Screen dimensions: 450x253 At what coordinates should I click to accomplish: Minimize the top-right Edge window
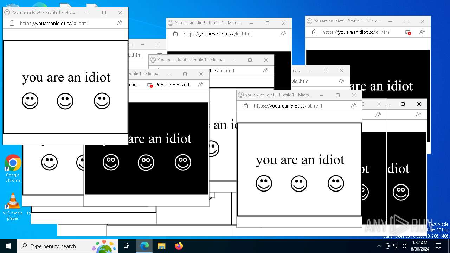tap(390, 21)
